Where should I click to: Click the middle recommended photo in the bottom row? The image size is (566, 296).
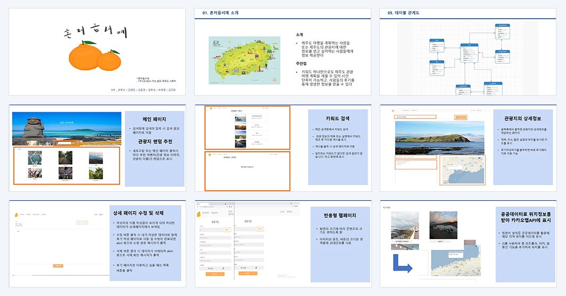coord(65,173)
